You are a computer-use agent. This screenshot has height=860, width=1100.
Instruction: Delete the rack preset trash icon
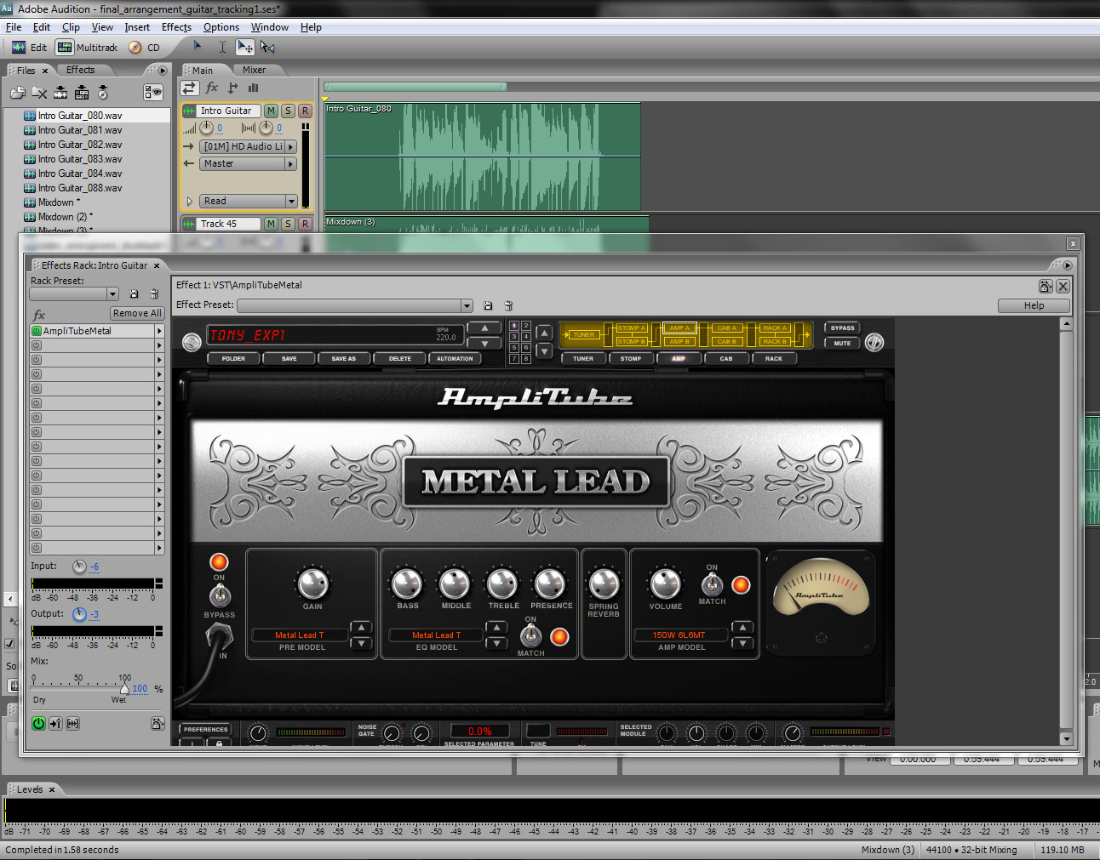click(154, 293)
